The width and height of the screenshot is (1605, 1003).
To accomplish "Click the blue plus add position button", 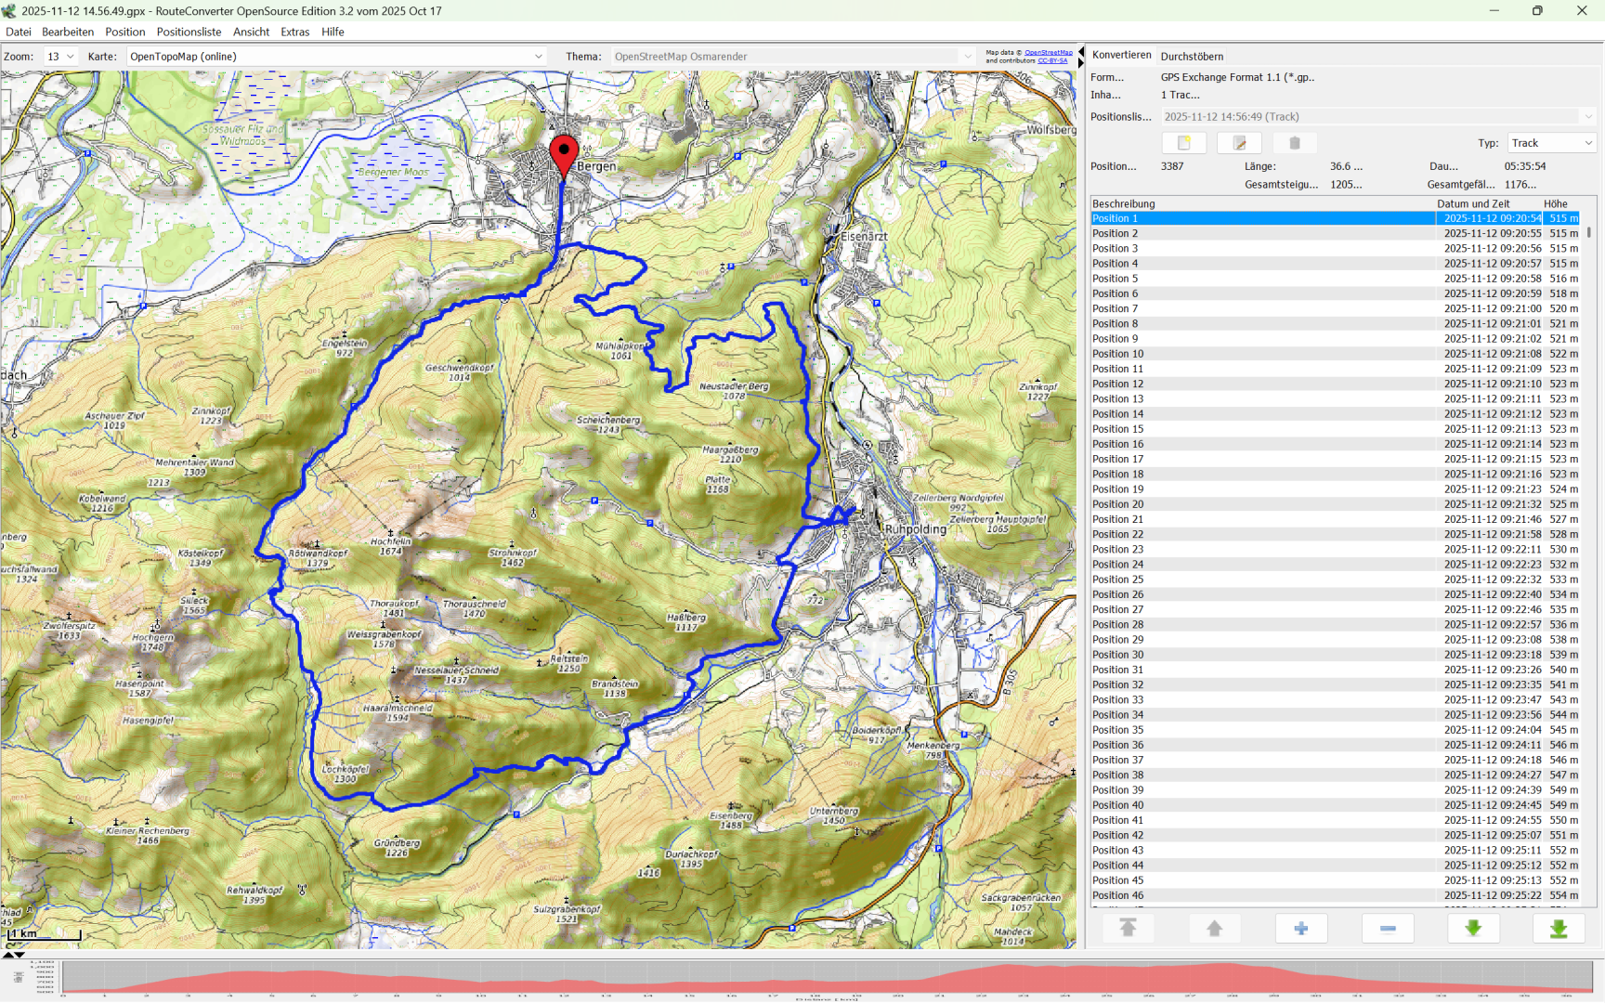I will [x=1300, y=928].
